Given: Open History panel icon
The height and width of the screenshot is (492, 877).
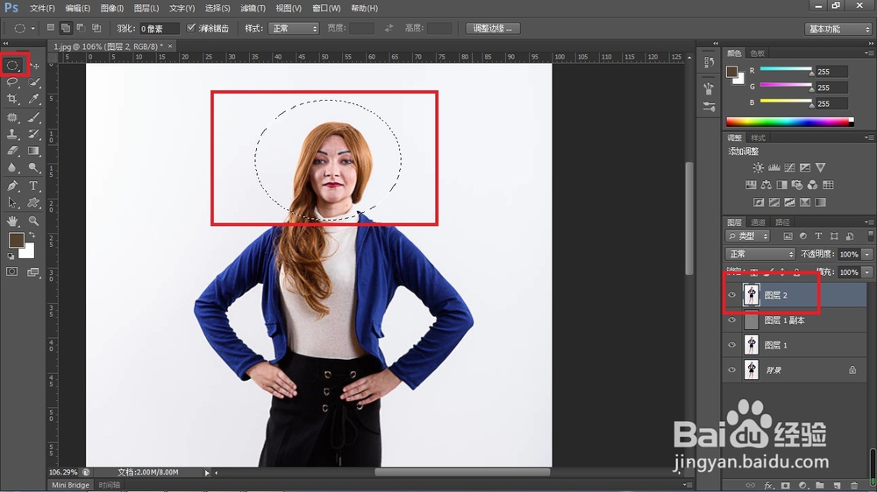Looking at the screenshot, I should [x=709, y=62].
